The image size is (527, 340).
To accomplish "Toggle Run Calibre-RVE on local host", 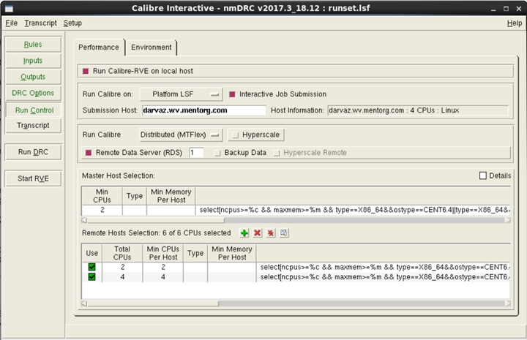I will tap(86, 71).
